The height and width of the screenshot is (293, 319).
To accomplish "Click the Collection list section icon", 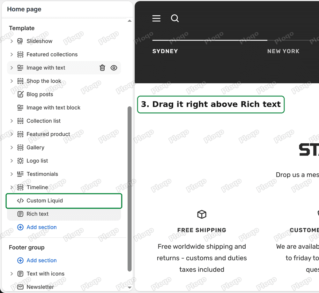I will (x=20, y=121).
